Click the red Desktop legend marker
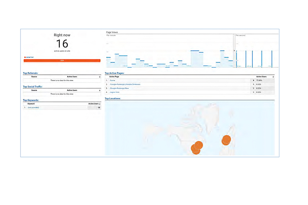The width and height of the screenshot is (308, 205). (x=25, y=57)
